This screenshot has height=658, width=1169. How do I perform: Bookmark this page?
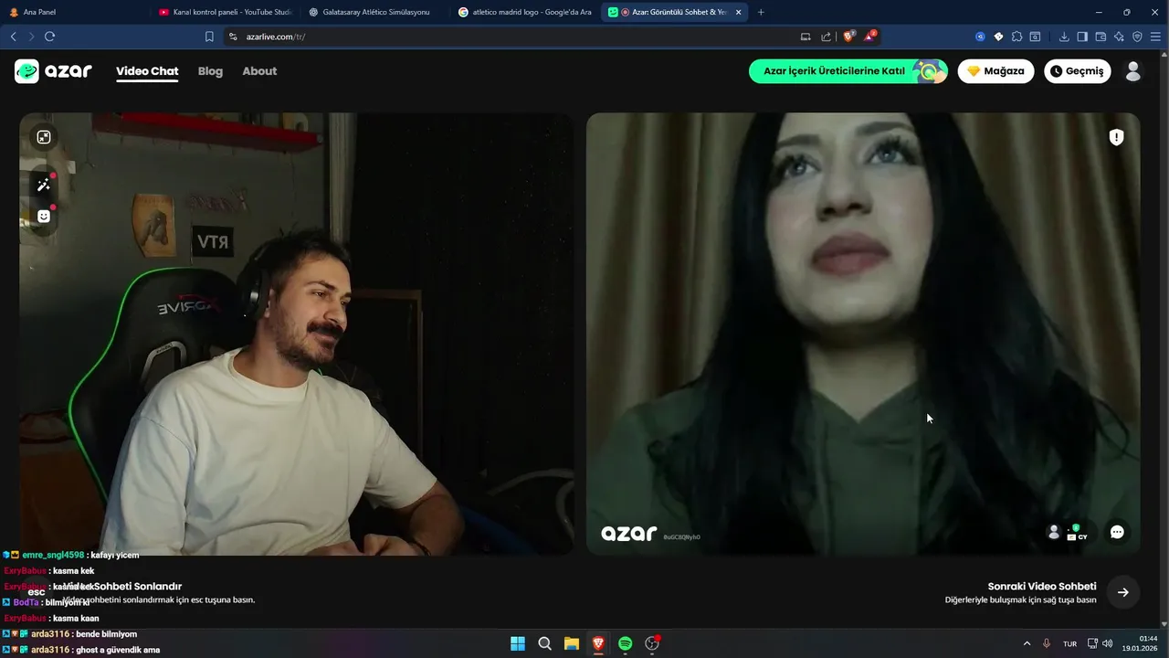click(209, 37)
